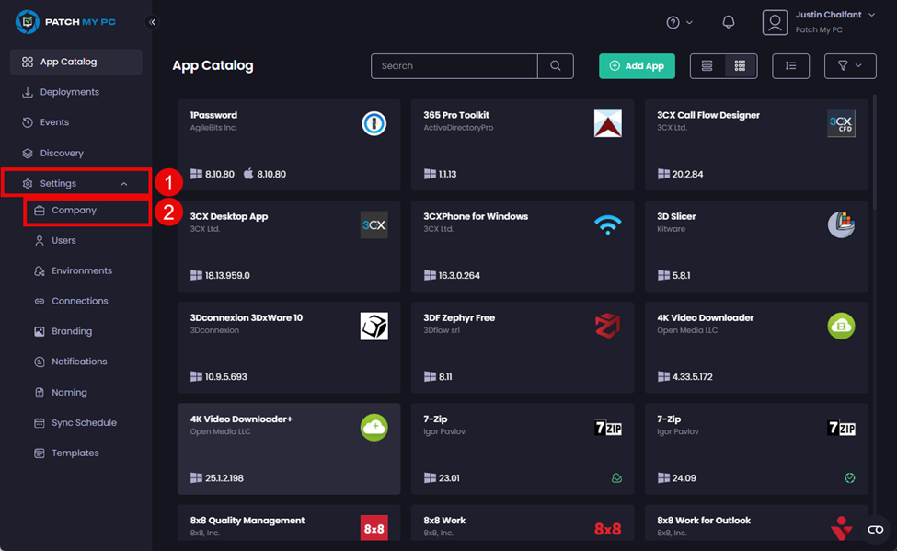Screen dimensions: 897x551
Task: Click inside the Search input field
Action: pyautogui.click(x=451, y=66)
